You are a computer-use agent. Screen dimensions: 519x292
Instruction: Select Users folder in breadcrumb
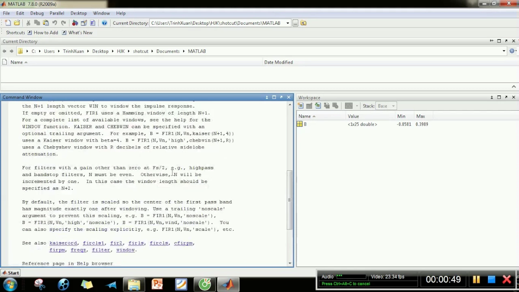(49, 51)
